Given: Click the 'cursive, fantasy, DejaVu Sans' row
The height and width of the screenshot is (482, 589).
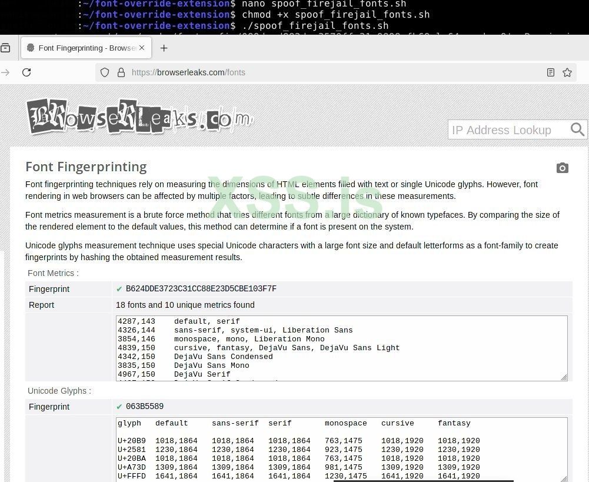Looking at the screenshot, I should click(258, 347).
